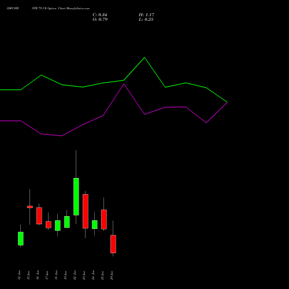Select the 29 Jan date label
The height and width of the screenshot is (289, 289).
[112, 275]
